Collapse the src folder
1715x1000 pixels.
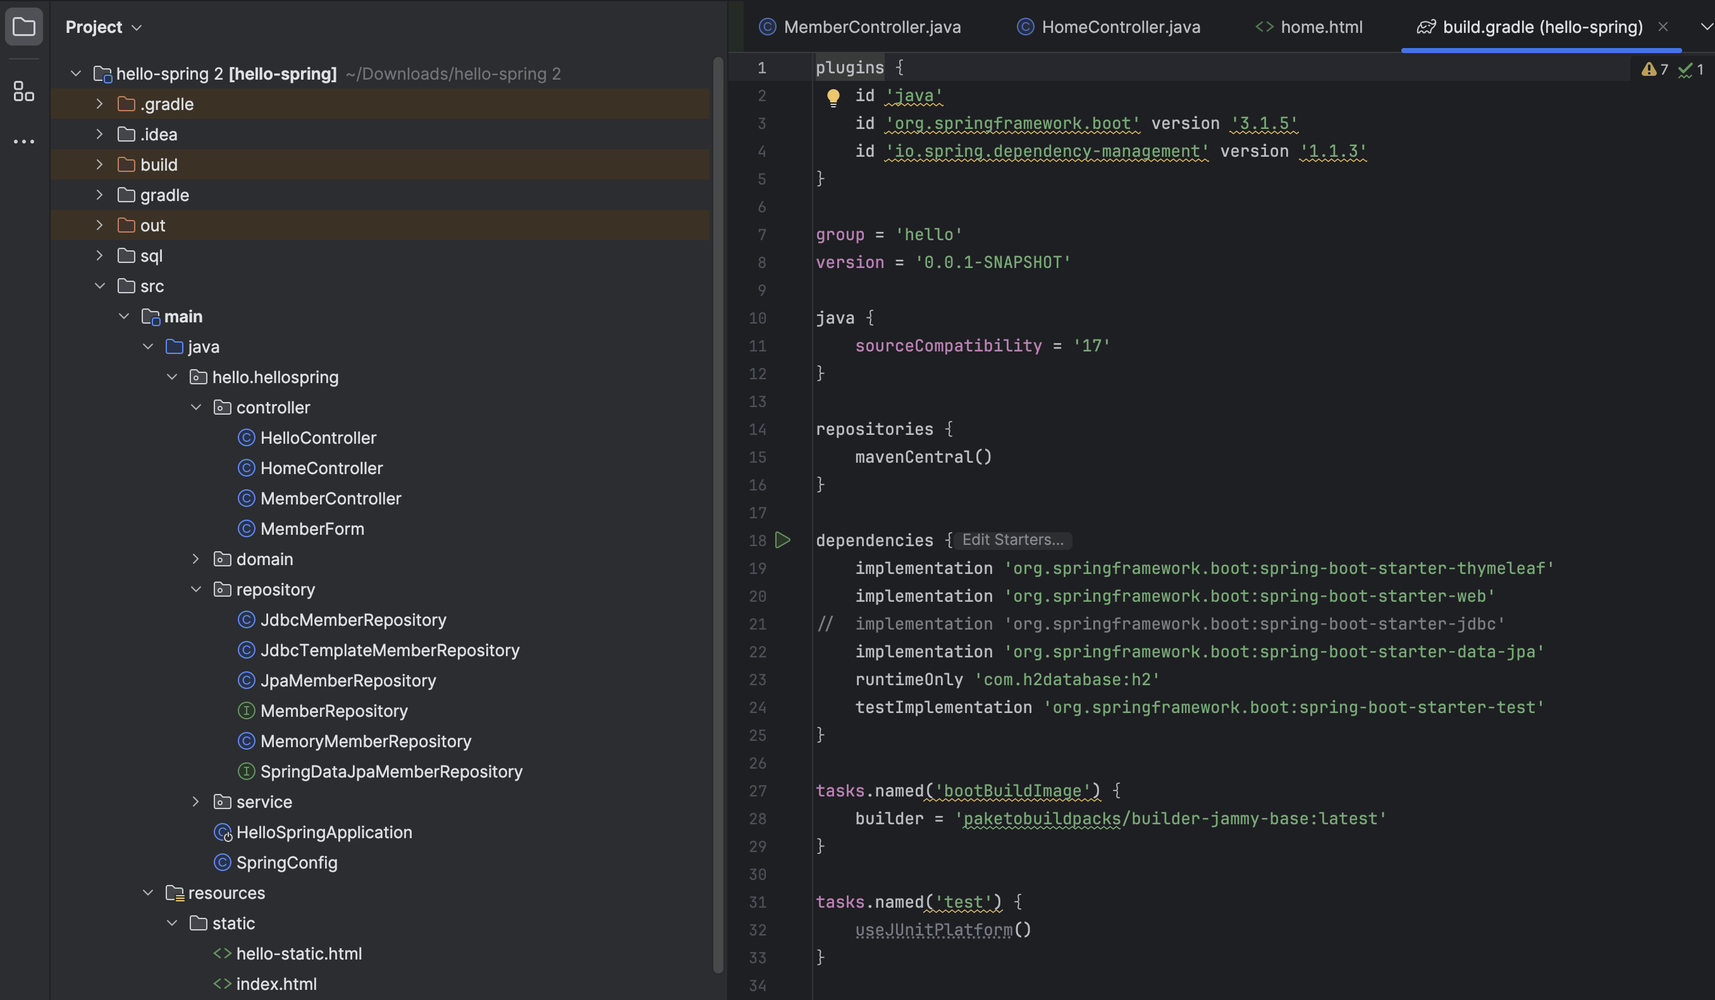click(99, 286)
